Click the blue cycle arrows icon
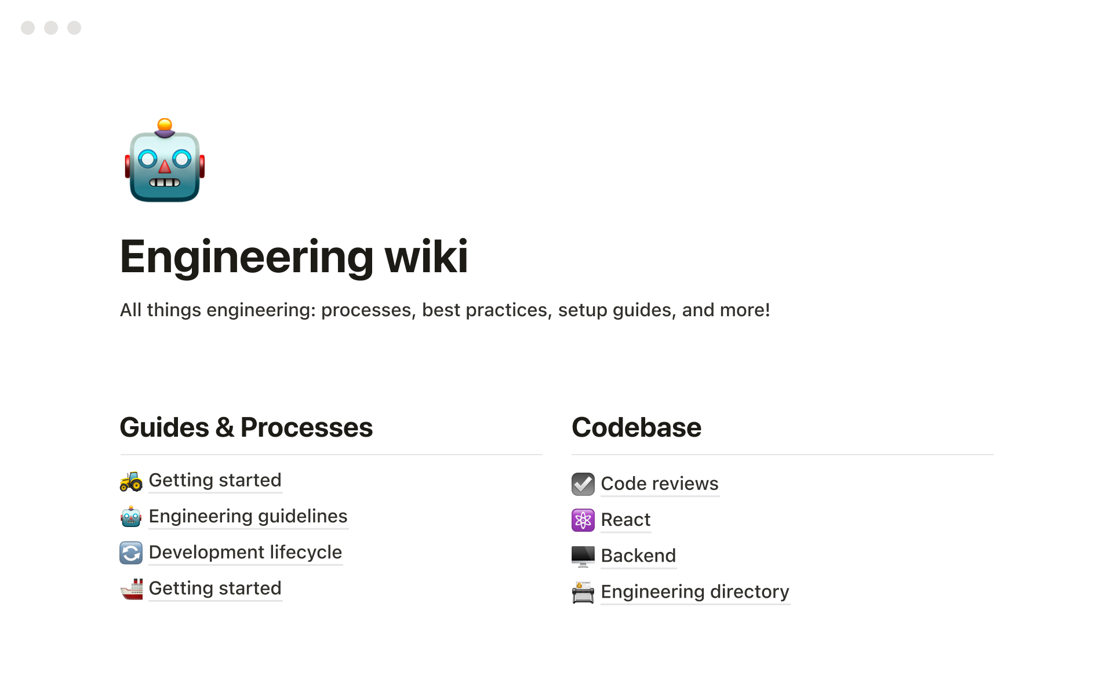Image resolution: width=1113 pixels, height=695 pixels. tap(131, 553)
